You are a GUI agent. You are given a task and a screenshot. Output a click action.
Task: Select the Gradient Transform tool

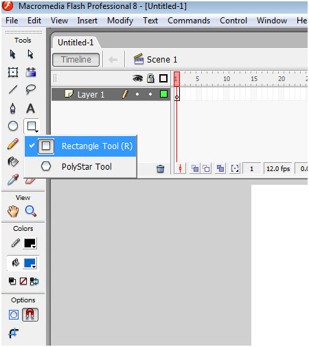[30, 72]
